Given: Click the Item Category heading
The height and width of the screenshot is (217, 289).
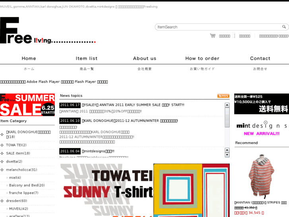Looking at the screenshot, I should (14, 121).
